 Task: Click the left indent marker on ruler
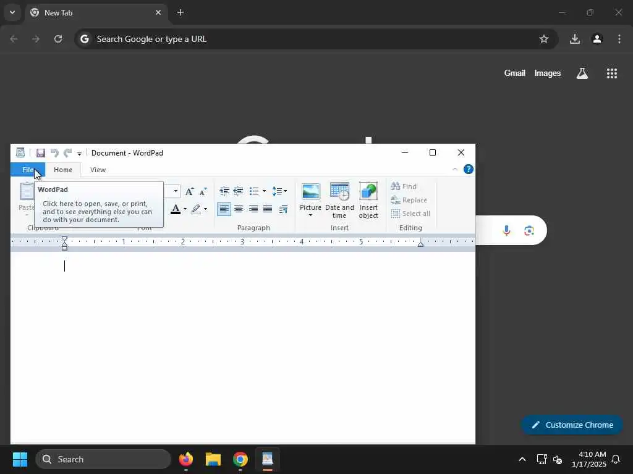pos(64,243)
